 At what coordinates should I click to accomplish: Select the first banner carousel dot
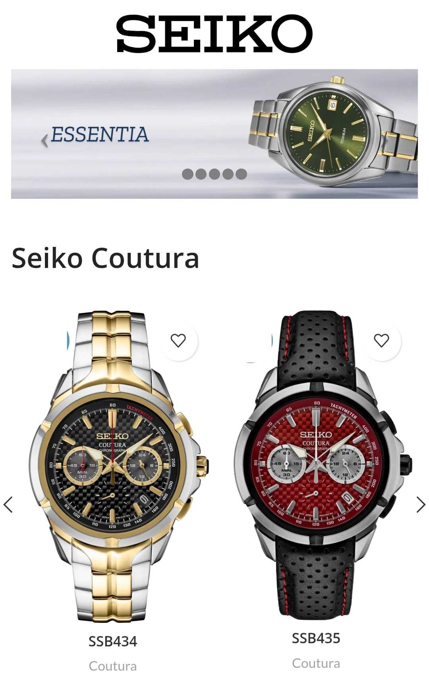[x=187, y=174]
